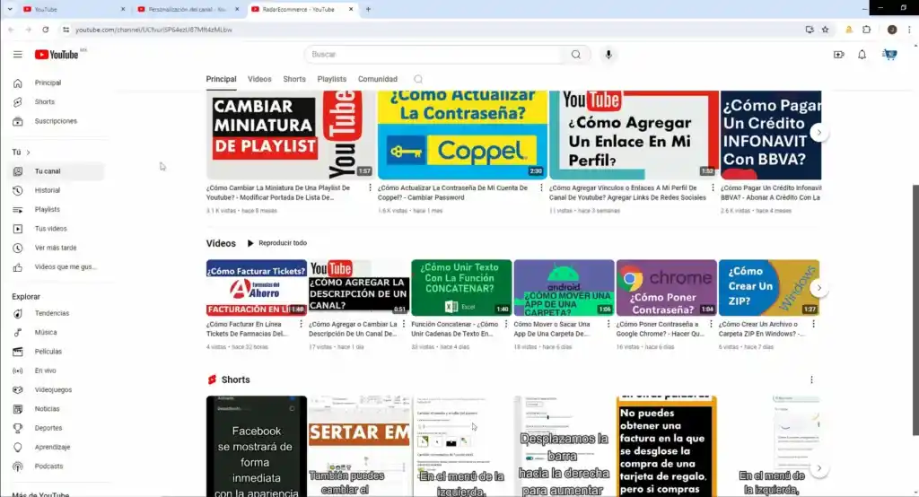Select the Comunidad channel tab

click(x=378, y=79)
